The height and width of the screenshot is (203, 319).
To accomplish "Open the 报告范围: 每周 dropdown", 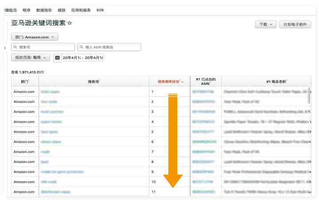I will [31, 58].
